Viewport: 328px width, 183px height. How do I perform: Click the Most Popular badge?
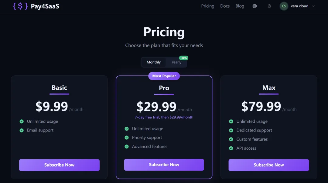(164, 76)
